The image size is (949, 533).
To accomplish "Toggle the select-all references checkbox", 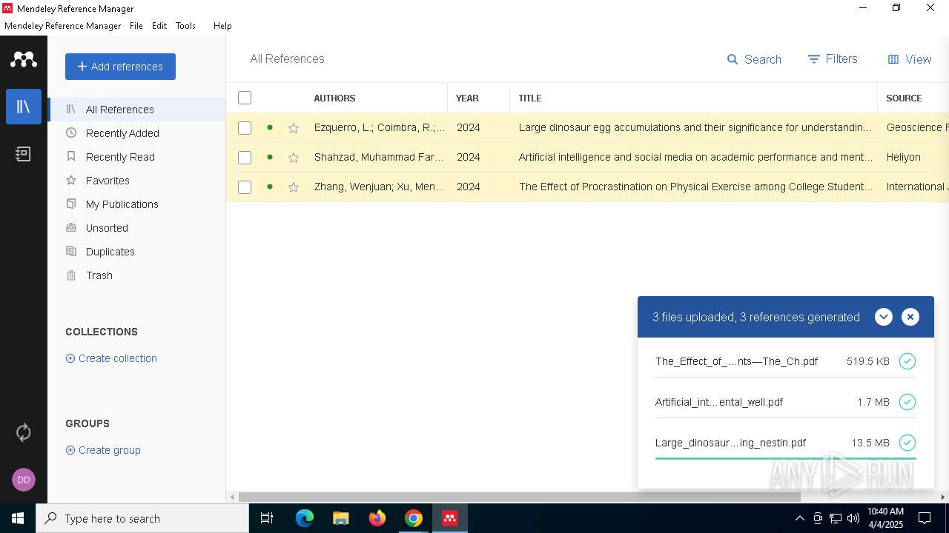I will coord(245,98).
